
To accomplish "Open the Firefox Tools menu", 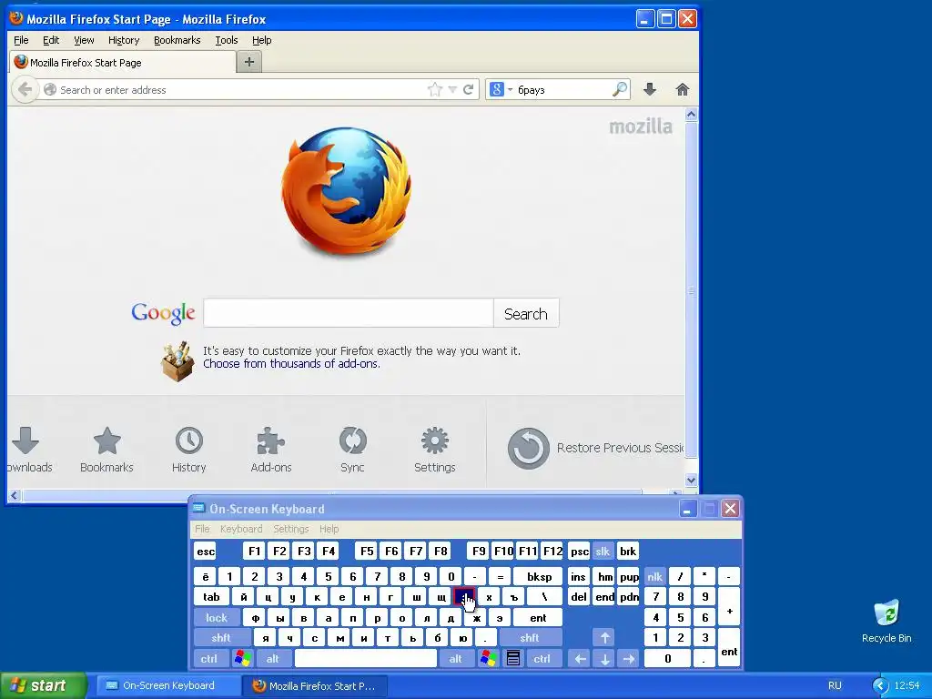I will 227,40.
